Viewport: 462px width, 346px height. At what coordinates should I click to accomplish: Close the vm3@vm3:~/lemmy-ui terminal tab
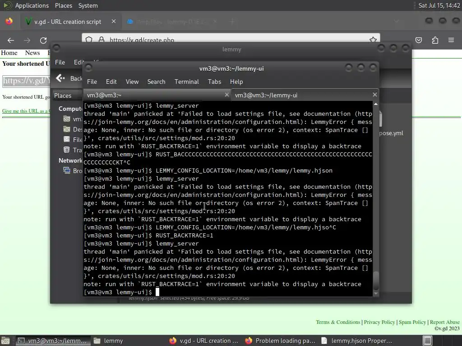374,95
